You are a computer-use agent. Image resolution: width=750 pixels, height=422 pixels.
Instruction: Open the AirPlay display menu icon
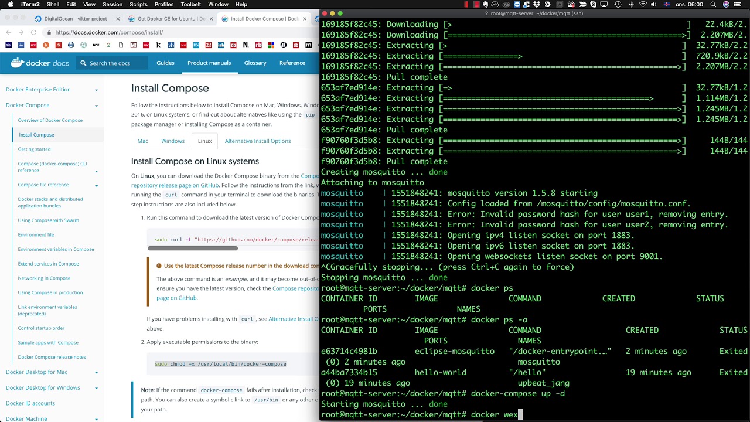coord(605,4)
